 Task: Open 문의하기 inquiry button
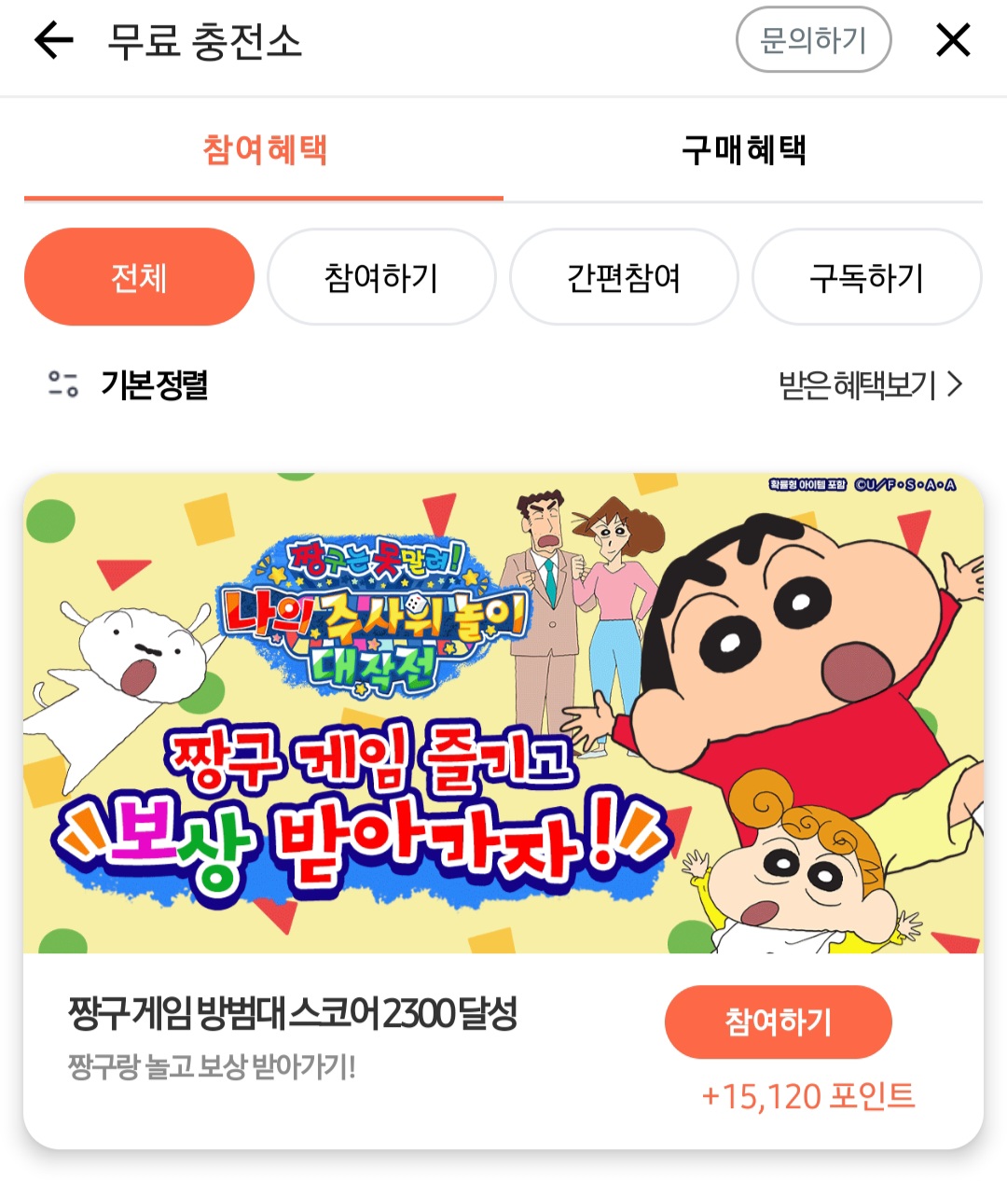[813, 40]
